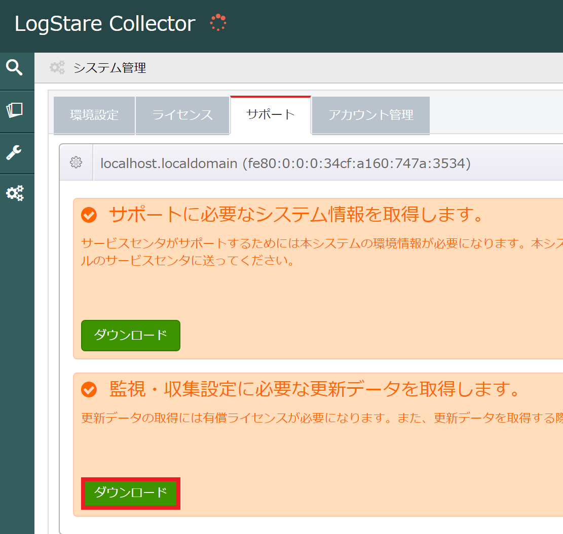Click the check icon beside サポートに必要なシステム情報 heading
The image size is (563, 534).
coord(89,215)
